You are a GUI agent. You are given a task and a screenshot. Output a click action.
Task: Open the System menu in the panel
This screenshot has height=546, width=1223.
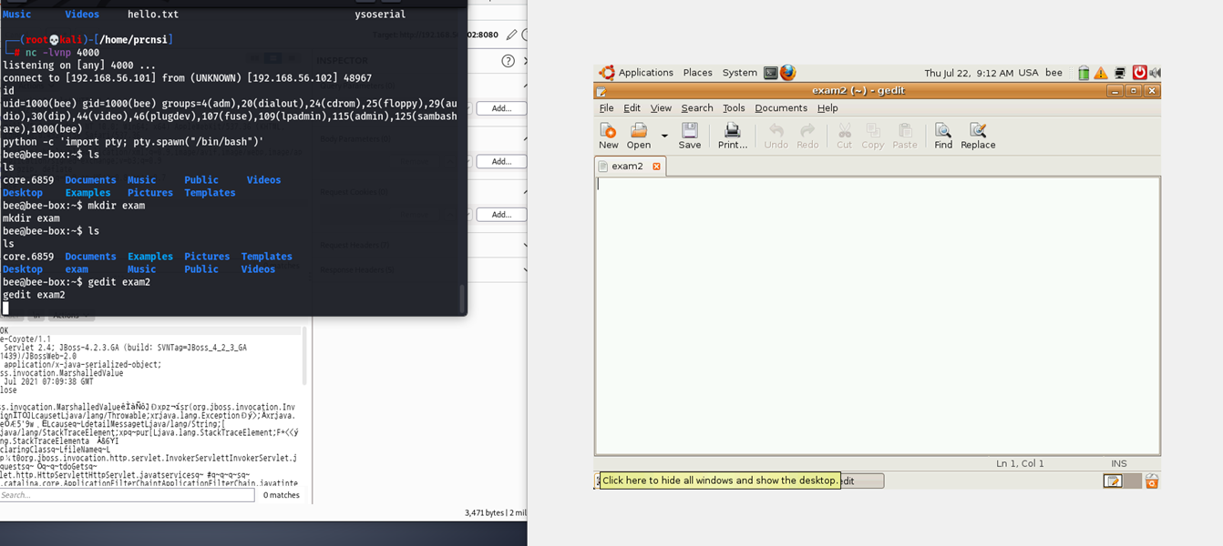click(739, 73)
